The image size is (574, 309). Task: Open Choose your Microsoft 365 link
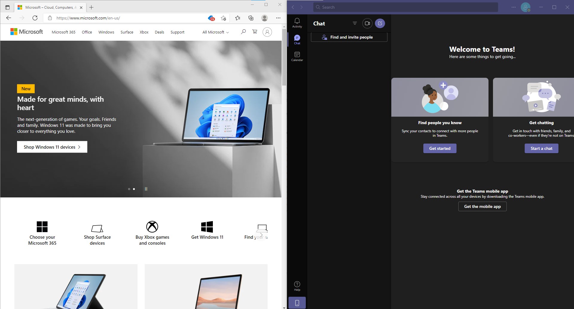point(42,240)
